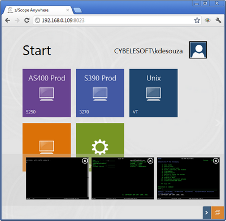Open the AS400 Prod 5250 tile
This screenshot has height=221, width=226.
46,93
